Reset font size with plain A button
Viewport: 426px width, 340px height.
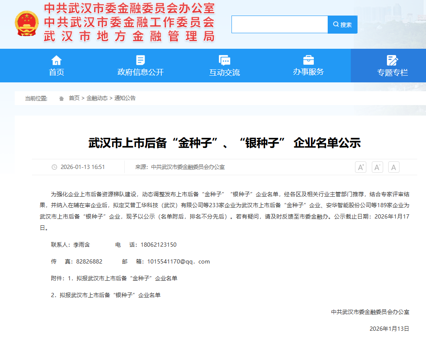(x=394, y=167)
